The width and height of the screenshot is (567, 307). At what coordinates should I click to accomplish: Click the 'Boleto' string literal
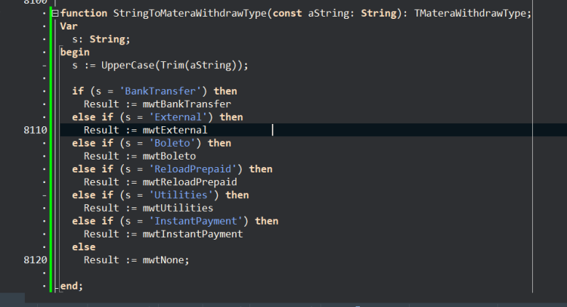click(x=172, y=143)
